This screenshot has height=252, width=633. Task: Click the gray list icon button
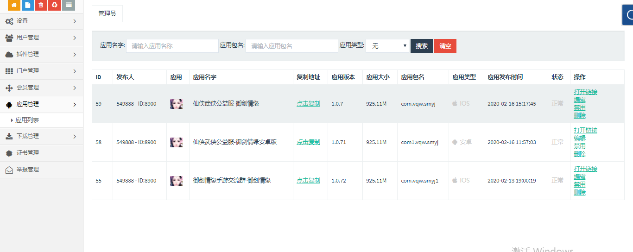tap(69, 5)
